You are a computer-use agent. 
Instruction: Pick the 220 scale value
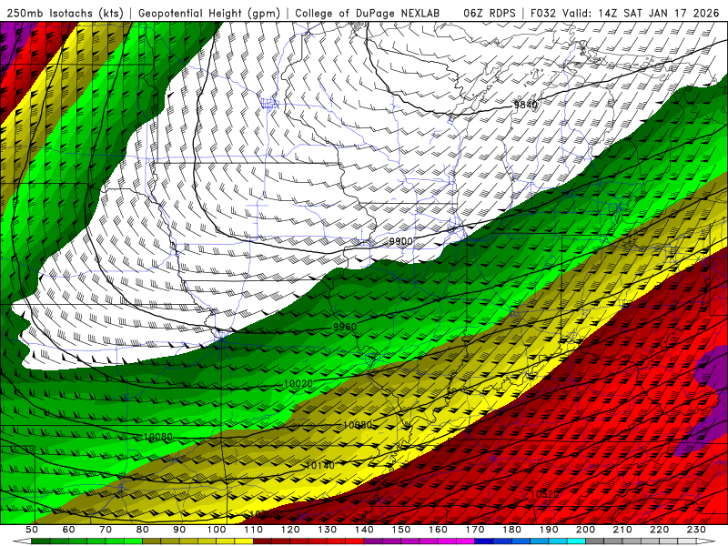[659, 530]
